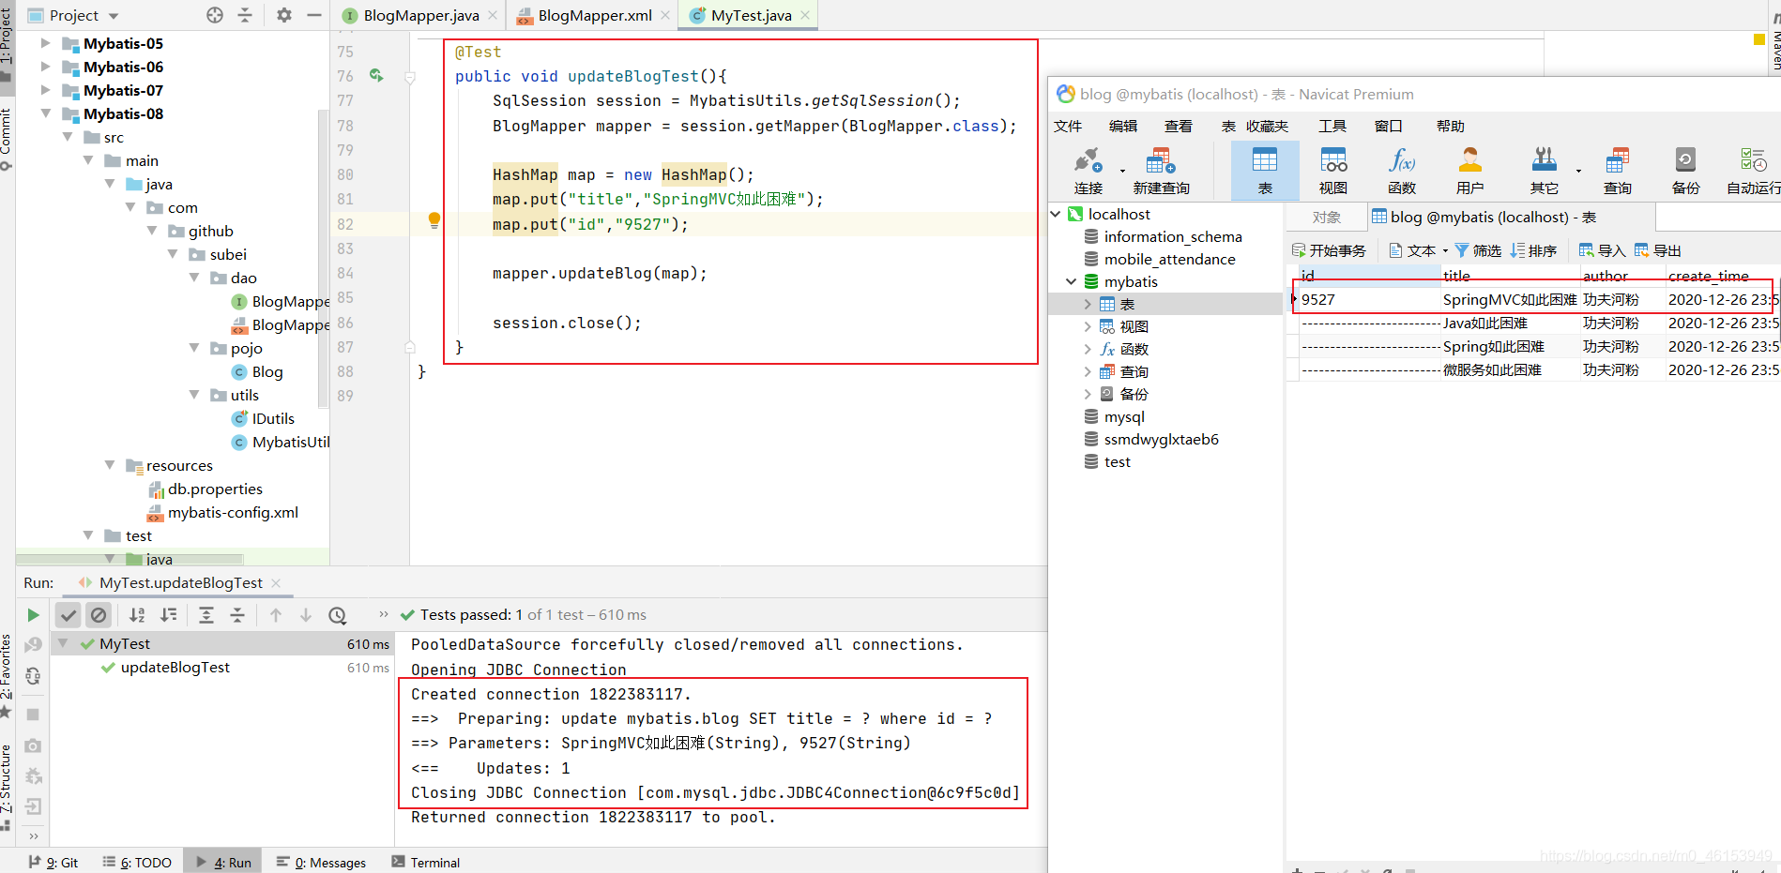The height and width of the screenshot is (873, 1781).
Task: Click the 导出 export button
Action: [1658, 250]
